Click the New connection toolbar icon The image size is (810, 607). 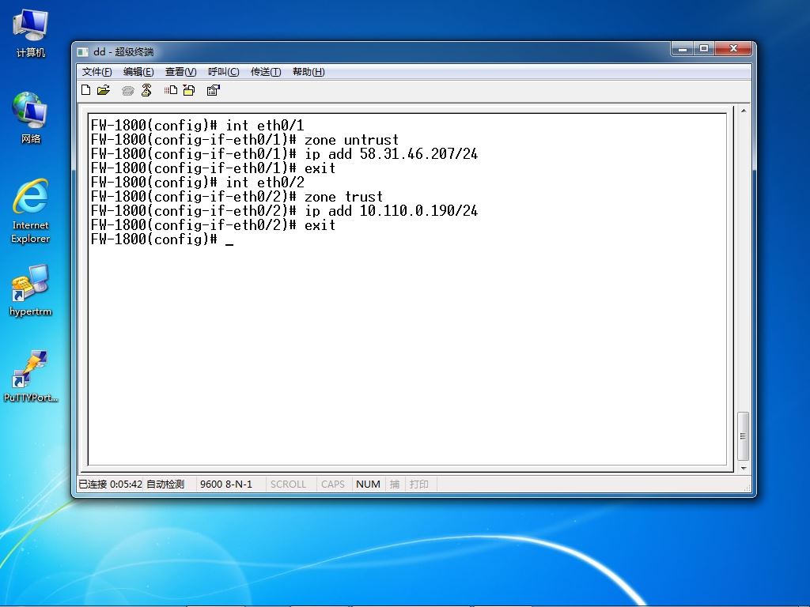pos(86,90)
